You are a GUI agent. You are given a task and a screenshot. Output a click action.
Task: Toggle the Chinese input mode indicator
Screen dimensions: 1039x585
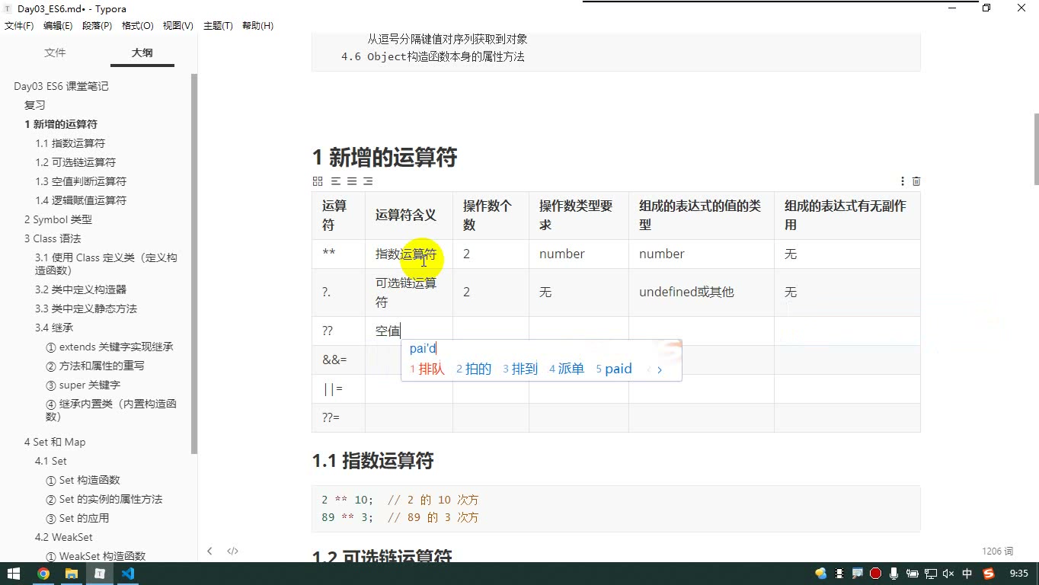(x=967, y=574)
